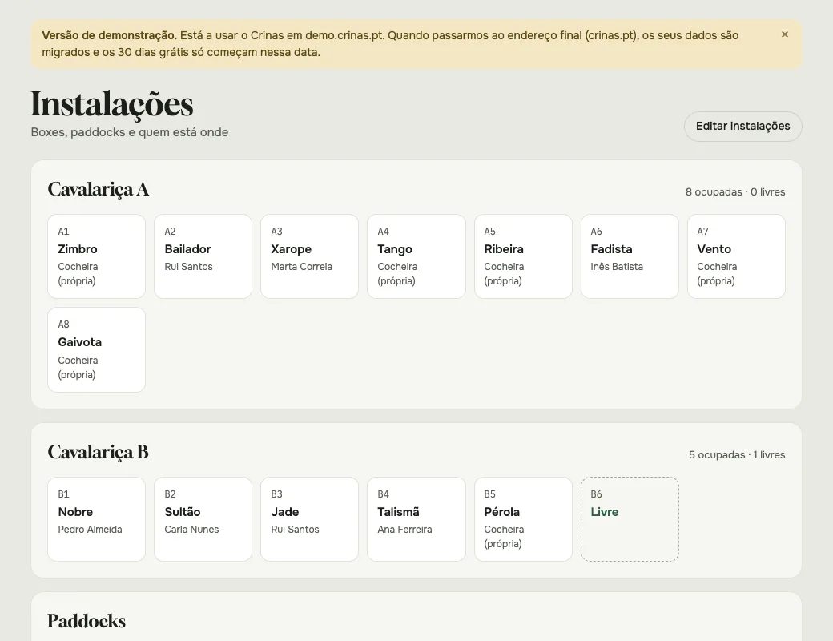Select box A5 Ribeira card
The width and height of the screenshot is (833, 641).
523,256
